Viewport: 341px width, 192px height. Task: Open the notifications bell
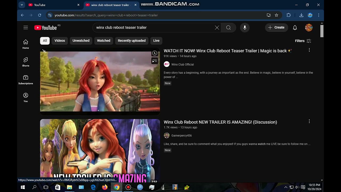click(295, 27)
